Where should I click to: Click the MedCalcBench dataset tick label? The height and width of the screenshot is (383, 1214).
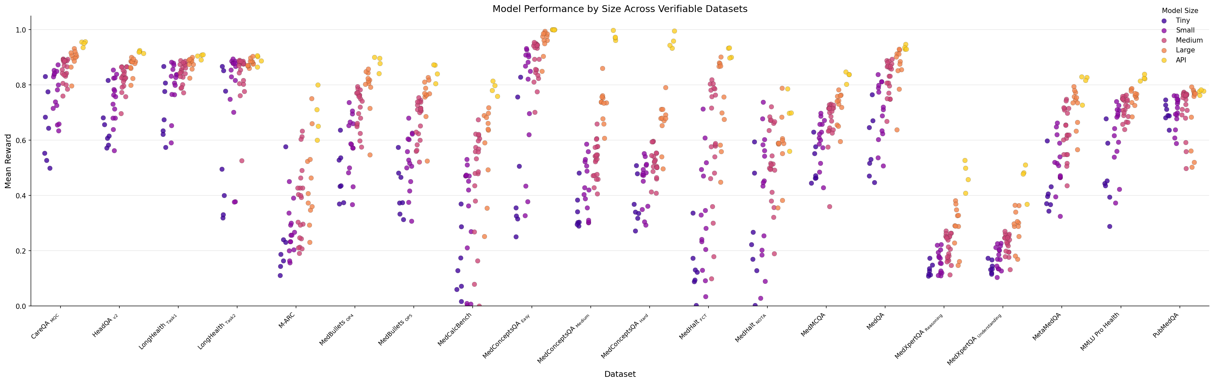point(455,329)
